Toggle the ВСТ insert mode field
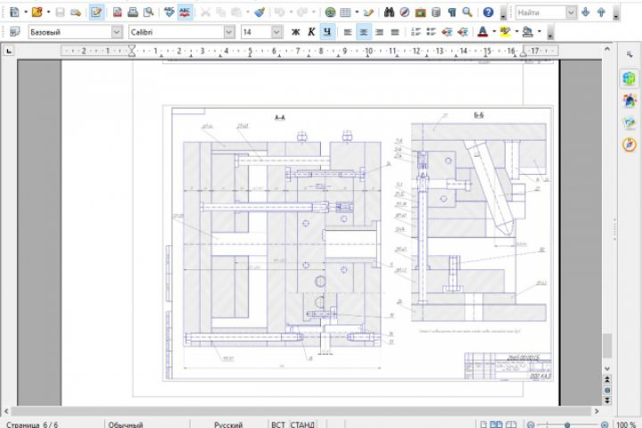Screen dimensions: 642x428 pos(278,424)
